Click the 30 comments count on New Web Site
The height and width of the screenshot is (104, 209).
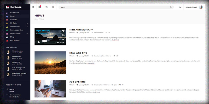[117, 56]
